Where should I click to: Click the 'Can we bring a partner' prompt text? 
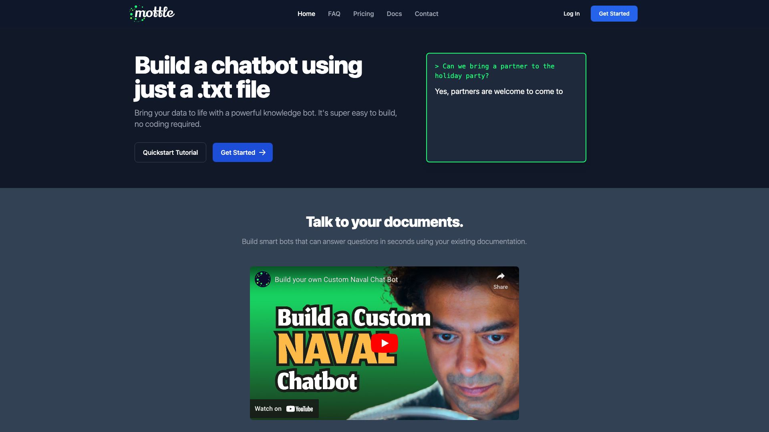tap(495, 71)
